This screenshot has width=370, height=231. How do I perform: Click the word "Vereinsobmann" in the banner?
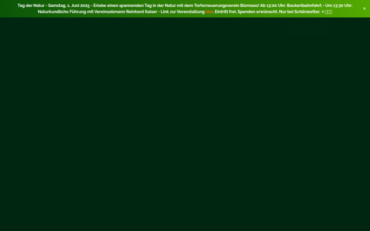tap(110, 12)
